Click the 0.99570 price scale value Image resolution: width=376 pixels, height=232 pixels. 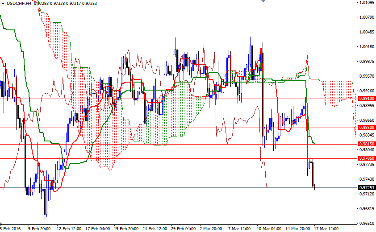tap(367, 76)
